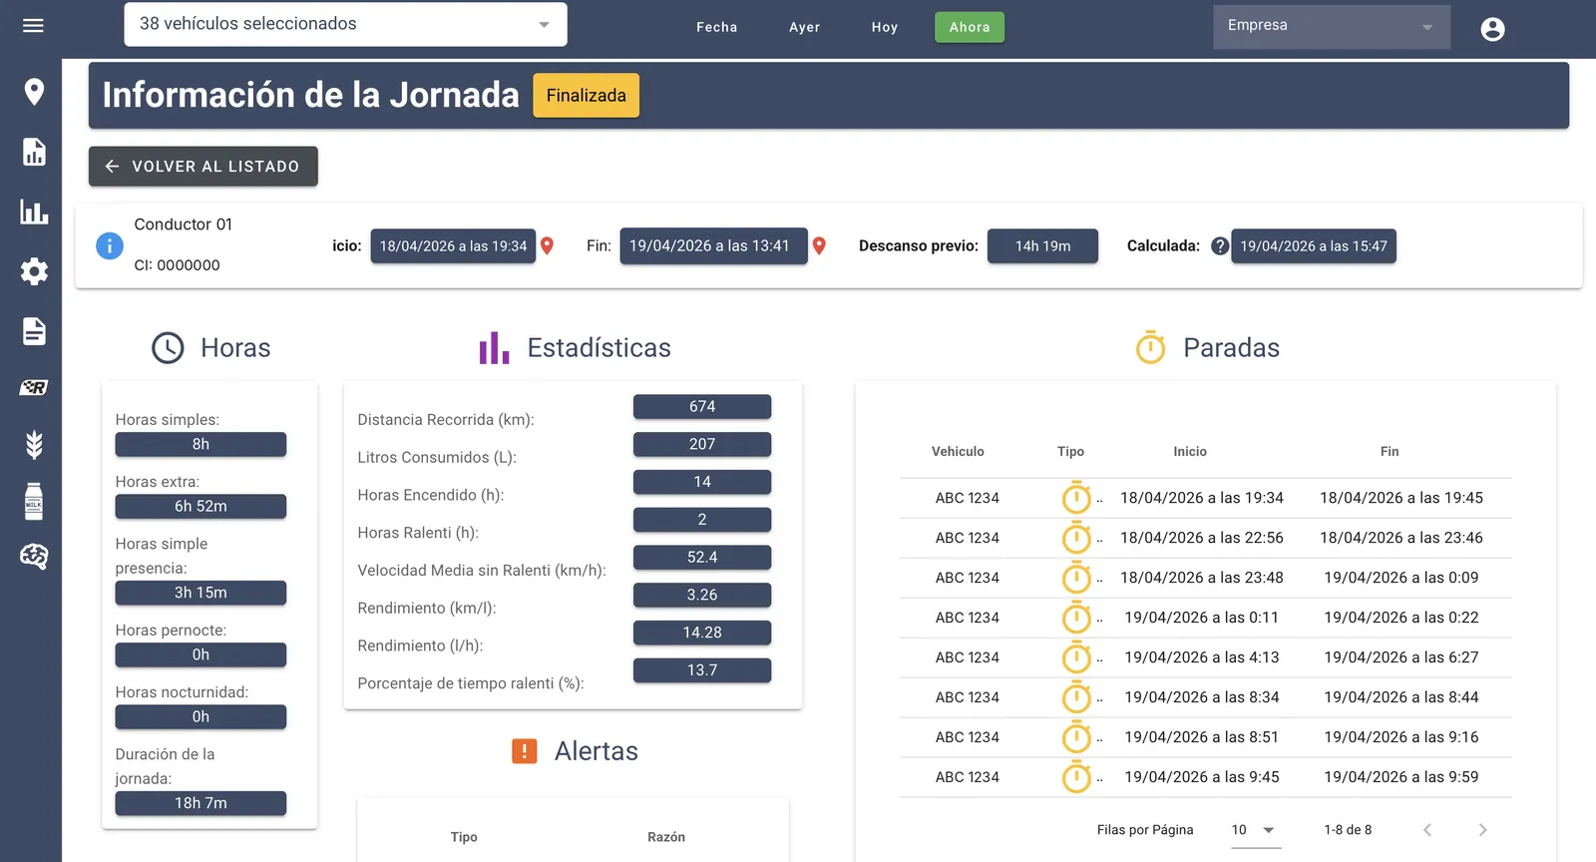Click the blue info icon beside Conductor 01
Image resolution: width=1596 pixels, height=862 pixels.
pos(110,245)
